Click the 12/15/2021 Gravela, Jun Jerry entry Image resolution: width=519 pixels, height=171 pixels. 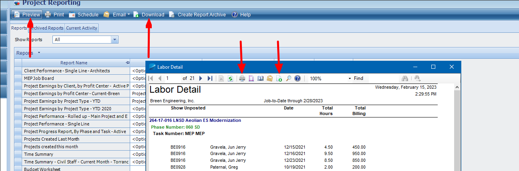pos(268,147)
